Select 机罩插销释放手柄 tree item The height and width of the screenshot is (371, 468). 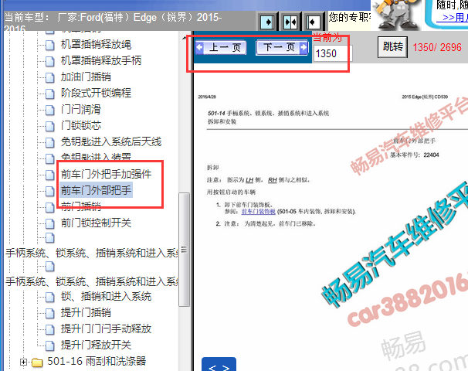pyautogui.click(x=101, y=60)
